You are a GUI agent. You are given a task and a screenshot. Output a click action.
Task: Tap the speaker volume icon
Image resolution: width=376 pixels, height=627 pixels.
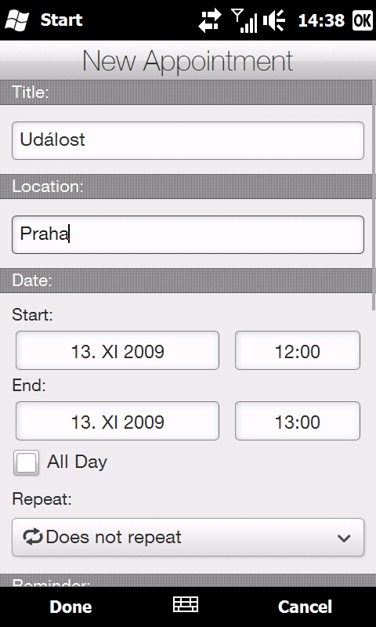(274, 20)
